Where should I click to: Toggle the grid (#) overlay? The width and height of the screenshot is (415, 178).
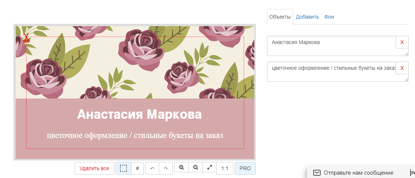click(x=137, y=168)
